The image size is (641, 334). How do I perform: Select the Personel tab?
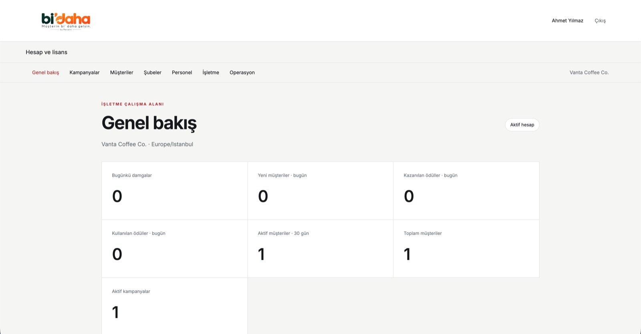tap(182, 72)
